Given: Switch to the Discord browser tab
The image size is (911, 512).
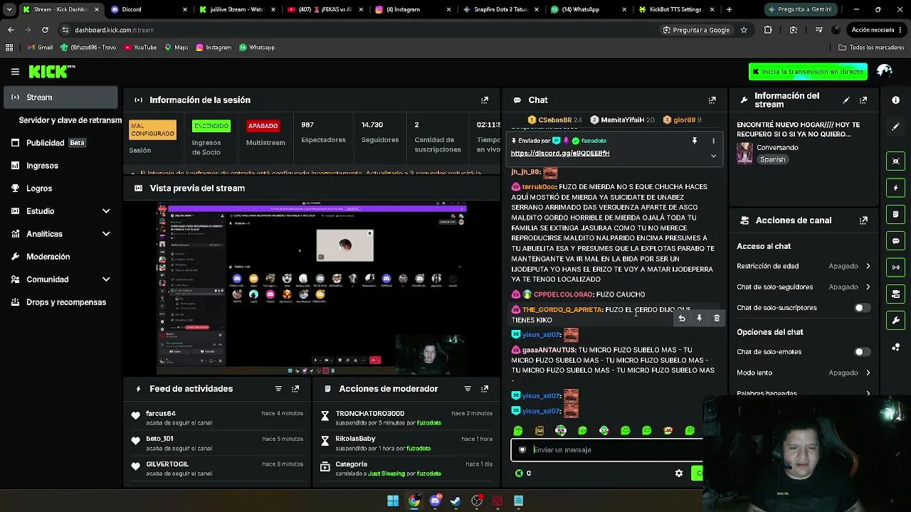Looking at the screenshot, I should pos(147,9).
